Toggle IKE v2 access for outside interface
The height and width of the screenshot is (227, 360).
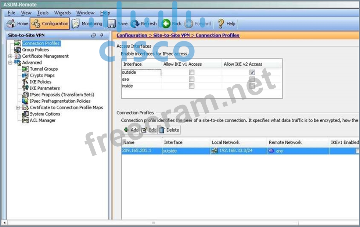click(252, 73)
